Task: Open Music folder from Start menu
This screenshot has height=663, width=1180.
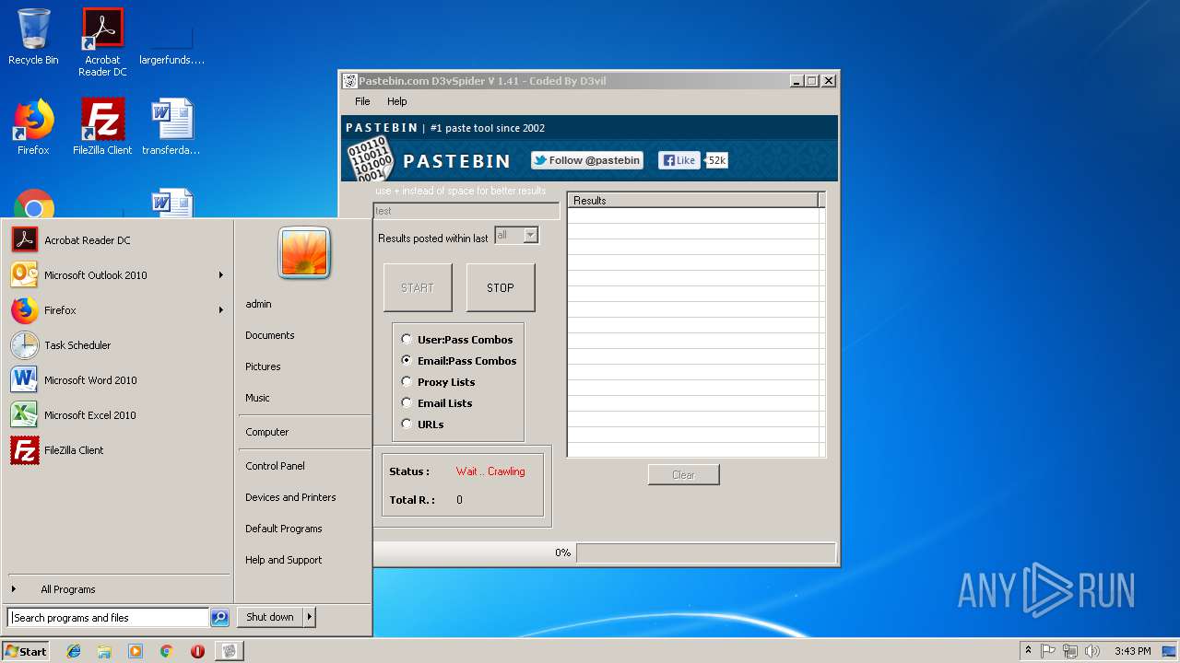Action: 258,398
